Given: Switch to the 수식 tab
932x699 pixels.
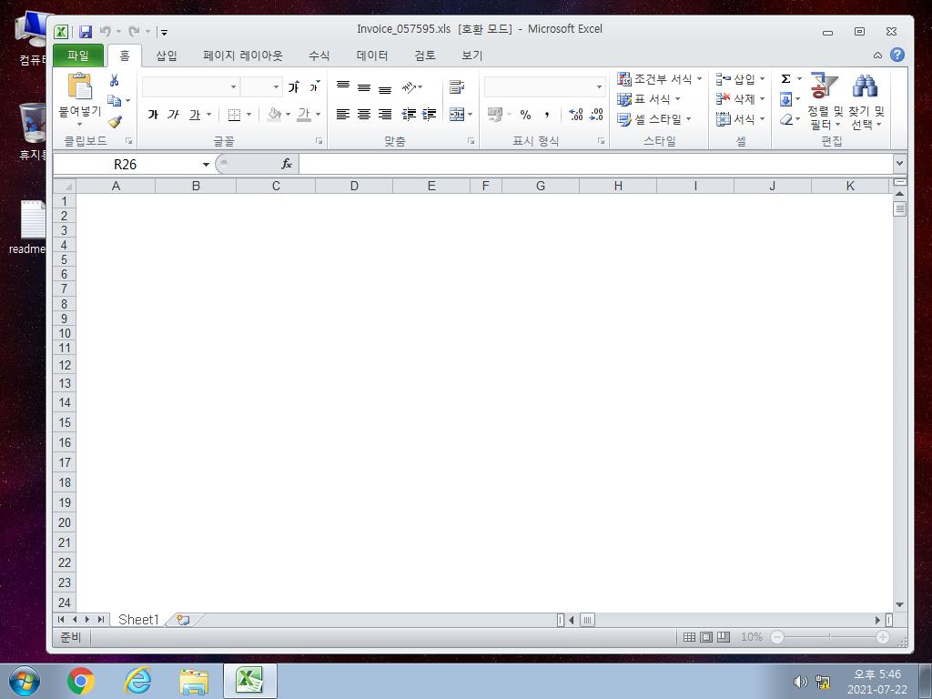Looking at the screenshot, I should (x=319, y=56).
